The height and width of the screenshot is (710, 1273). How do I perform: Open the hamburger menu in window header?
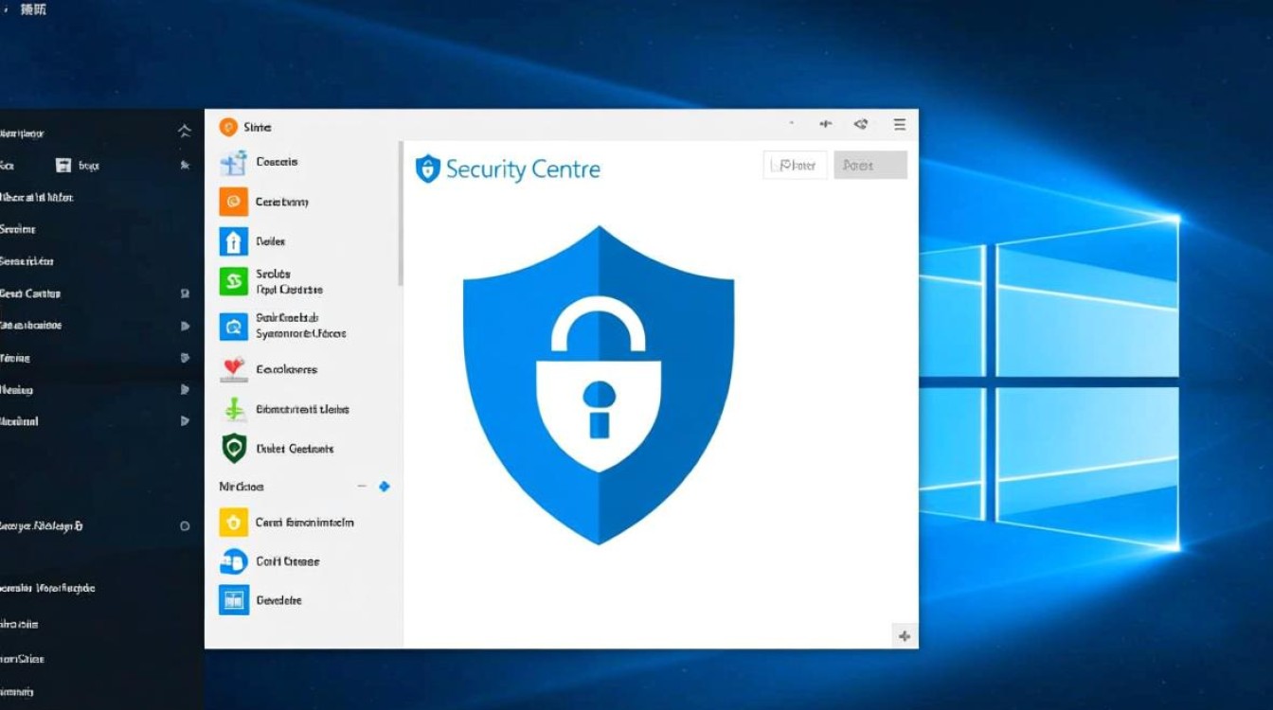[900, 124]
